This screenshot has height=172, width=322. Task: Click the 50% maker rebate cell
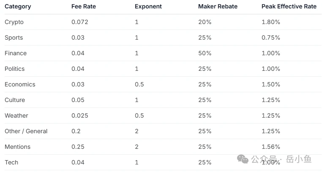point(205,53)
